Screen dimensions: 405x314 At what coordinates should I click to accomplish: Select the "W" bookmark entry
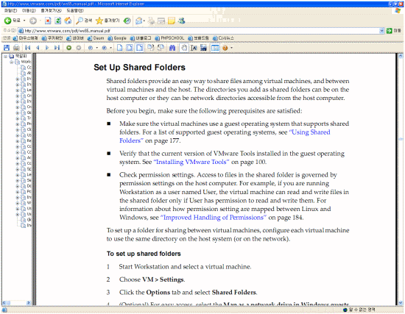pyautogui.click(x=26, y=203)
